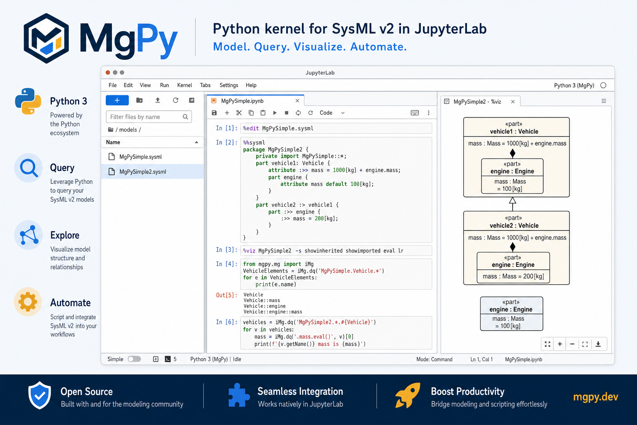Screen dimensions: 637x425
Task: Open the keyboard icon in notebook toolbar
Action: (x=415, y=113)
